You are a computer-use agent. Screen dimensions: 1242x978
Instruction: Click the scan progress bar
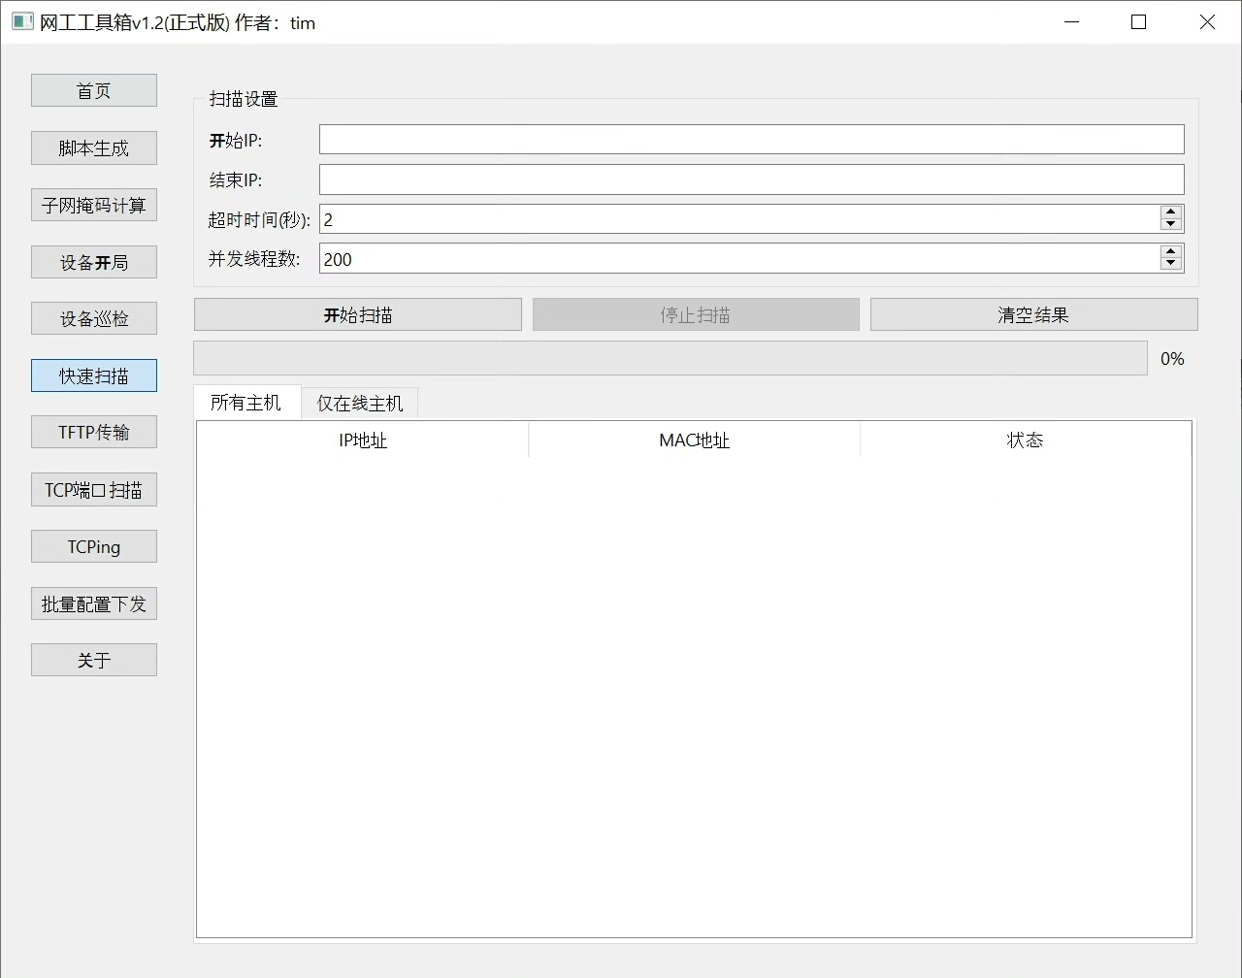(670, 358)
